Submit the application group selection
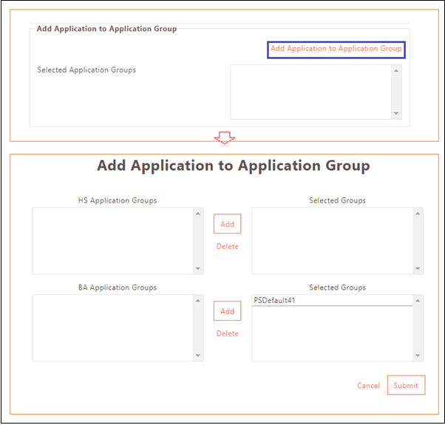 (x=406, y=386)
